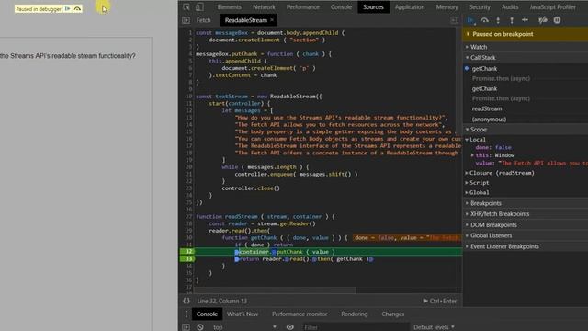Click the Line 32, Column 13 status
This screenshot has width=588, height=331.
tap(222, 301)
